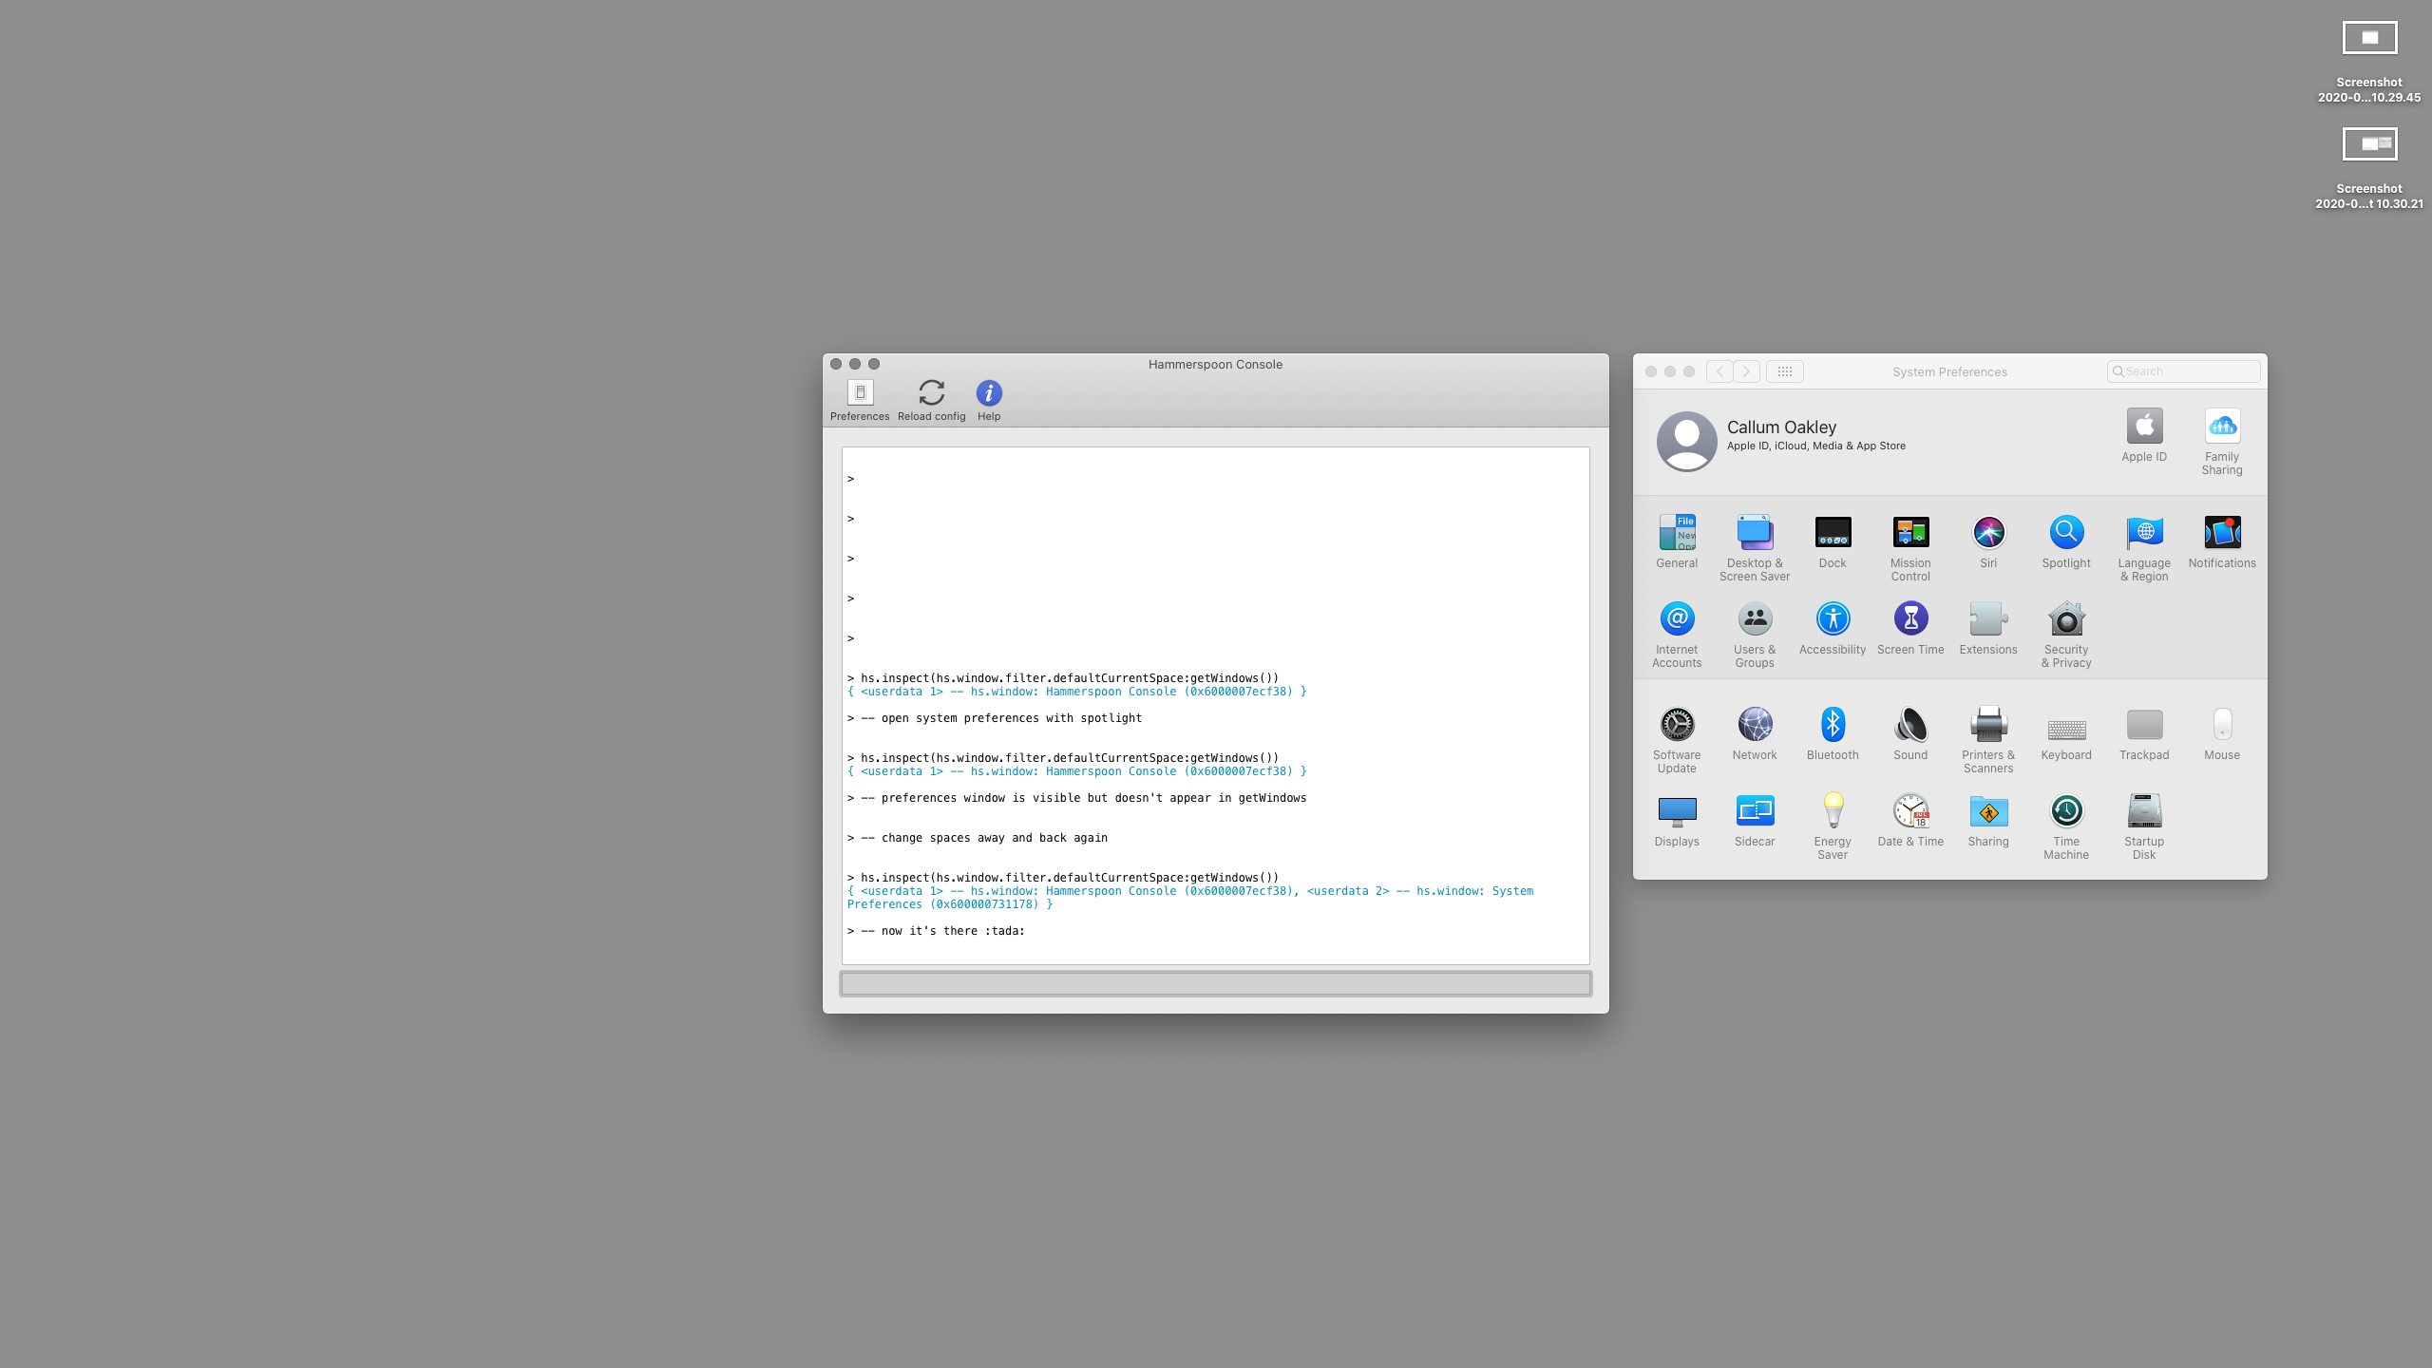Open Date & Time pane
Image resolution: width=2432 pixels, height=1368 pixels.
coord(1910,811)
